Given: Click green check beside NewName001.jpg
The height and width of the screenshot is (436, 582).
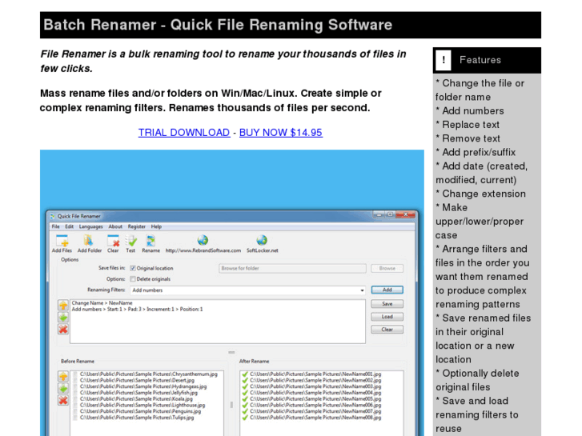Looking at the screenshot, I should (245, 374).
